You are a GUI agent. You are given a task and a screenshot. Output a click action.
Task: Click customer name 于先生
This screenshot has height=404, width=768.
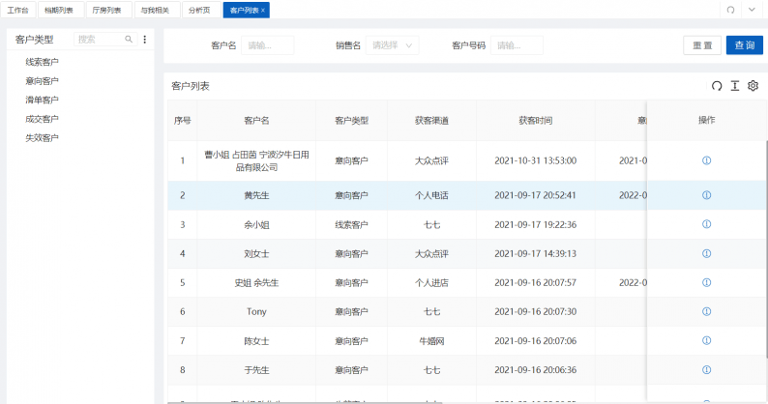pyautogui.click(x=256, y=370)
